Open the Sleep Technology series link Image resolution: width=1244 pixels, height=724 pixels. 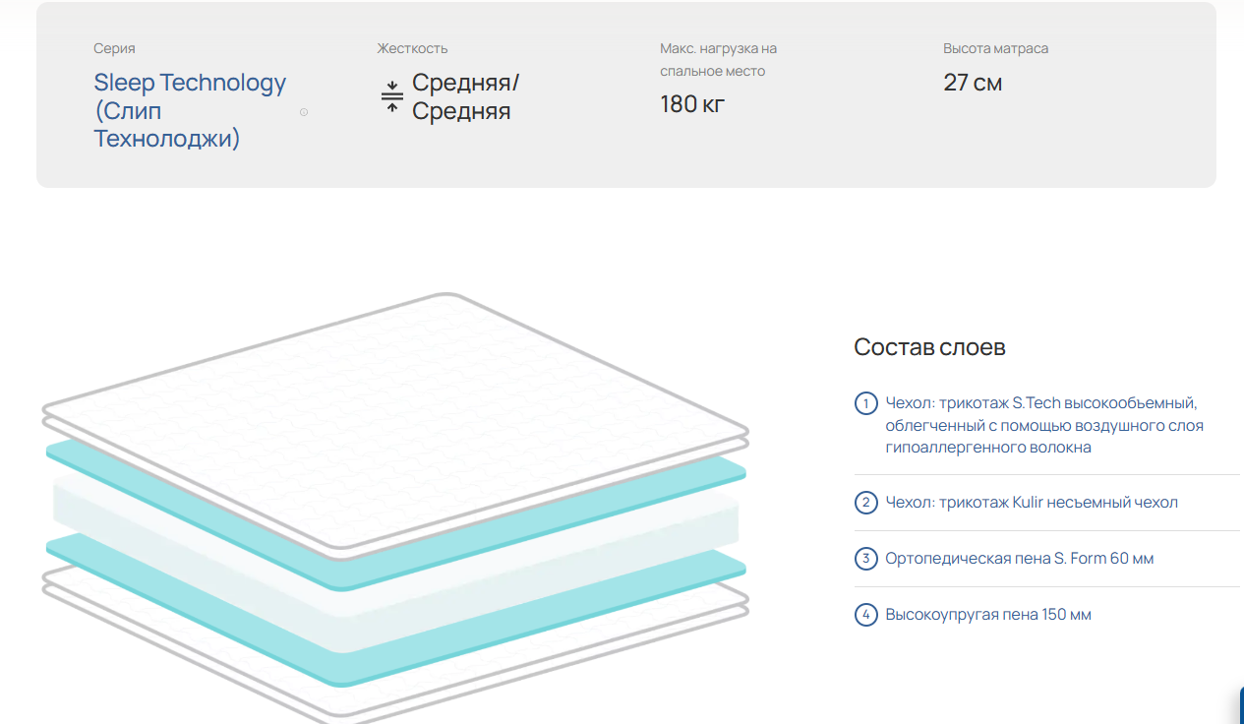click(190, 110)
